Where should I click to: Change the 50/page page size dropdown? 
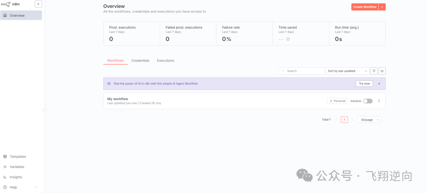coord(369,120)
